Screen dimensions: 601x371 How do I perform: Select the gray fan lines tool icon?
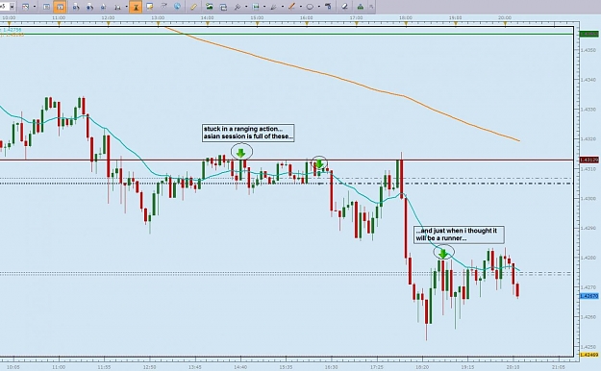[x=274, y=7]
